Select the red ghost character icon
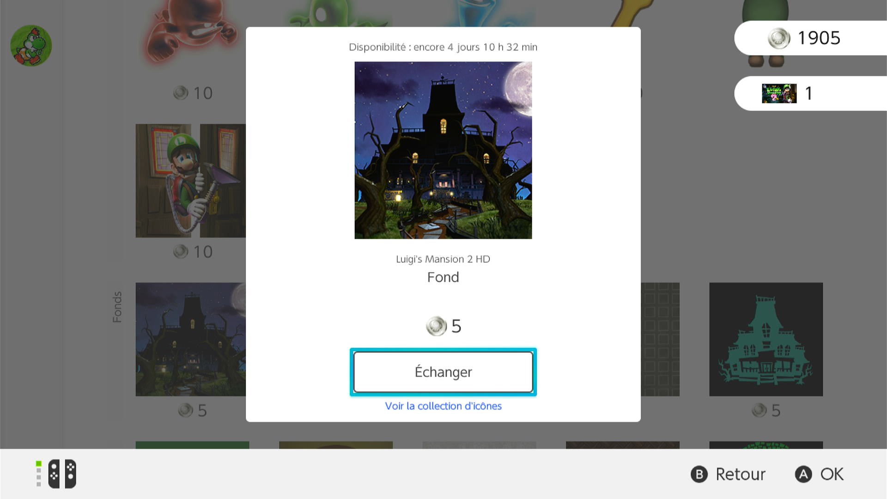The image size is (887, 499). [192, 32]
